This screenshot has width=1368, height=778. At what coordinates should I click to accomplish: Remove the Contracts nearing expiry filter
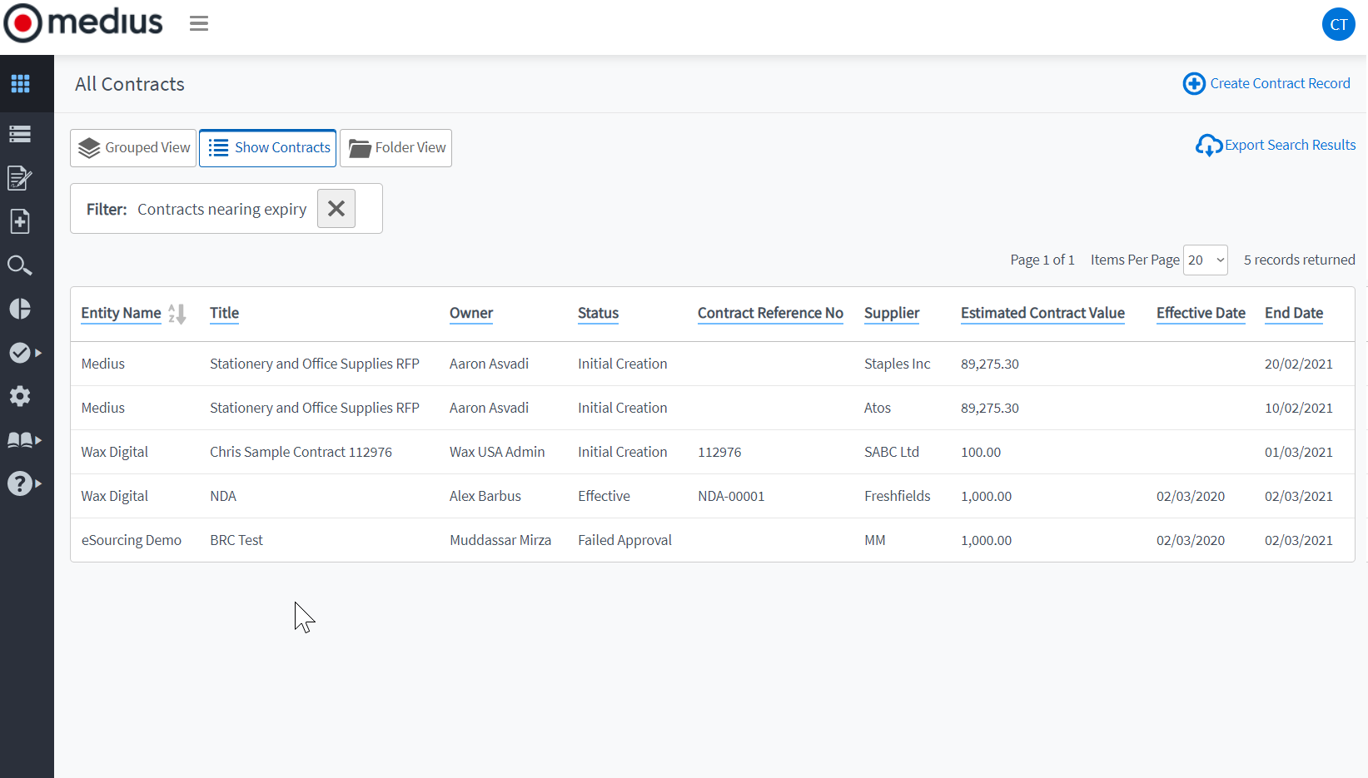pyautogui.click(x=336, y=208)
